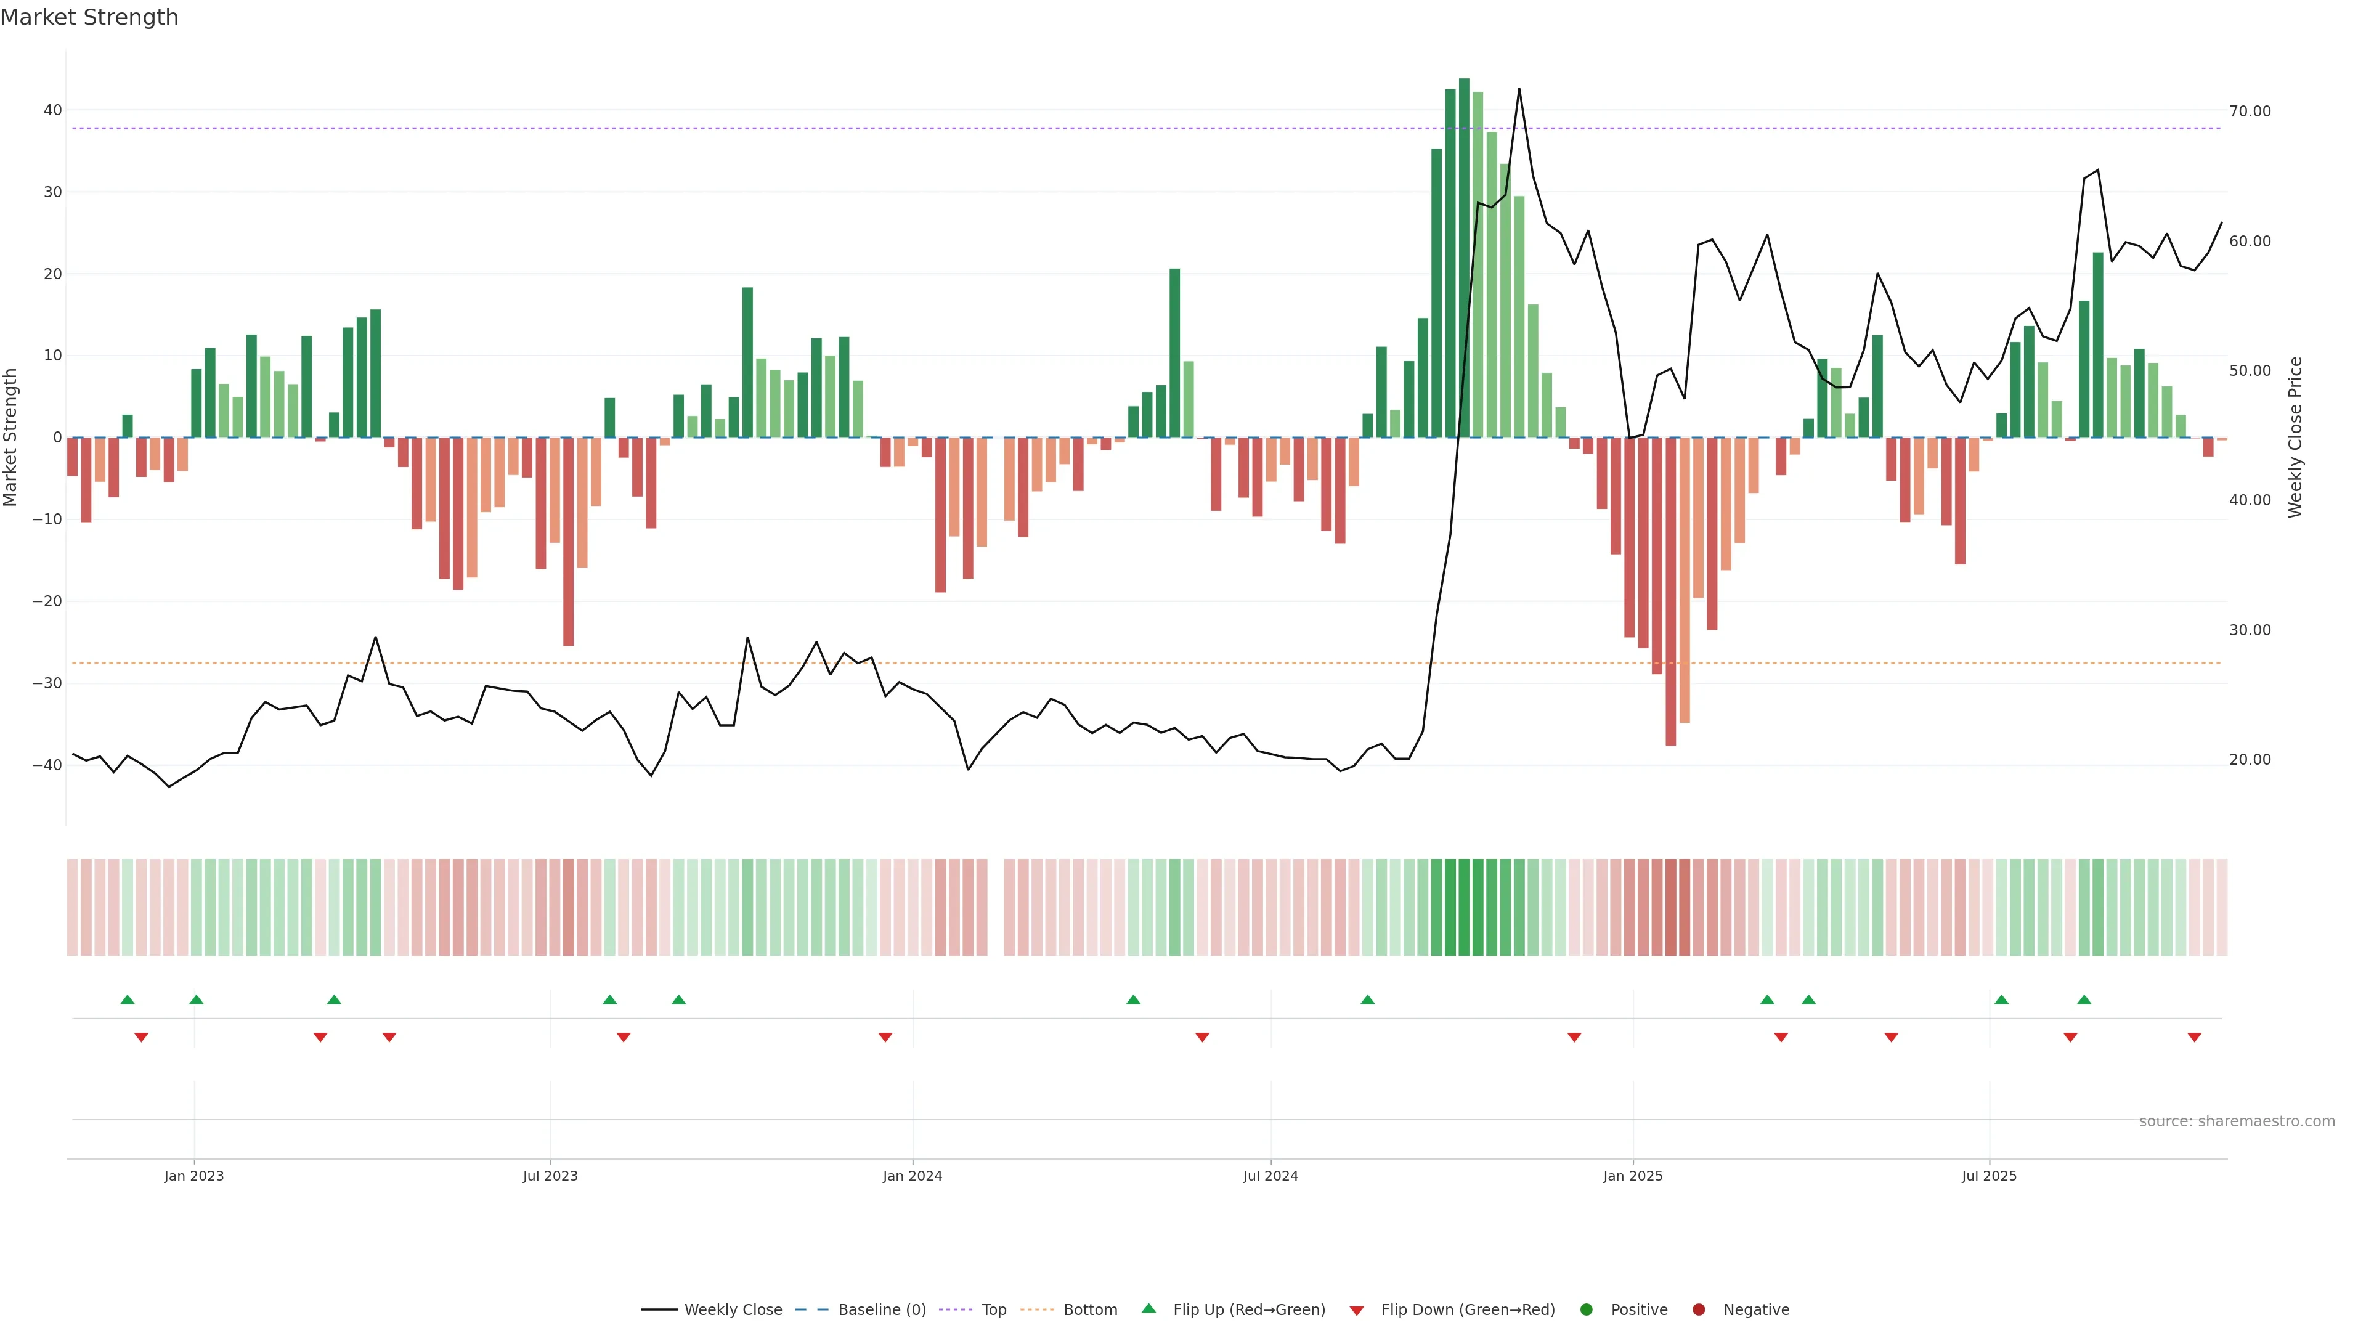Click the Weekly Close Price axis title
Screen dimensions: 2366x1331
2295,438
